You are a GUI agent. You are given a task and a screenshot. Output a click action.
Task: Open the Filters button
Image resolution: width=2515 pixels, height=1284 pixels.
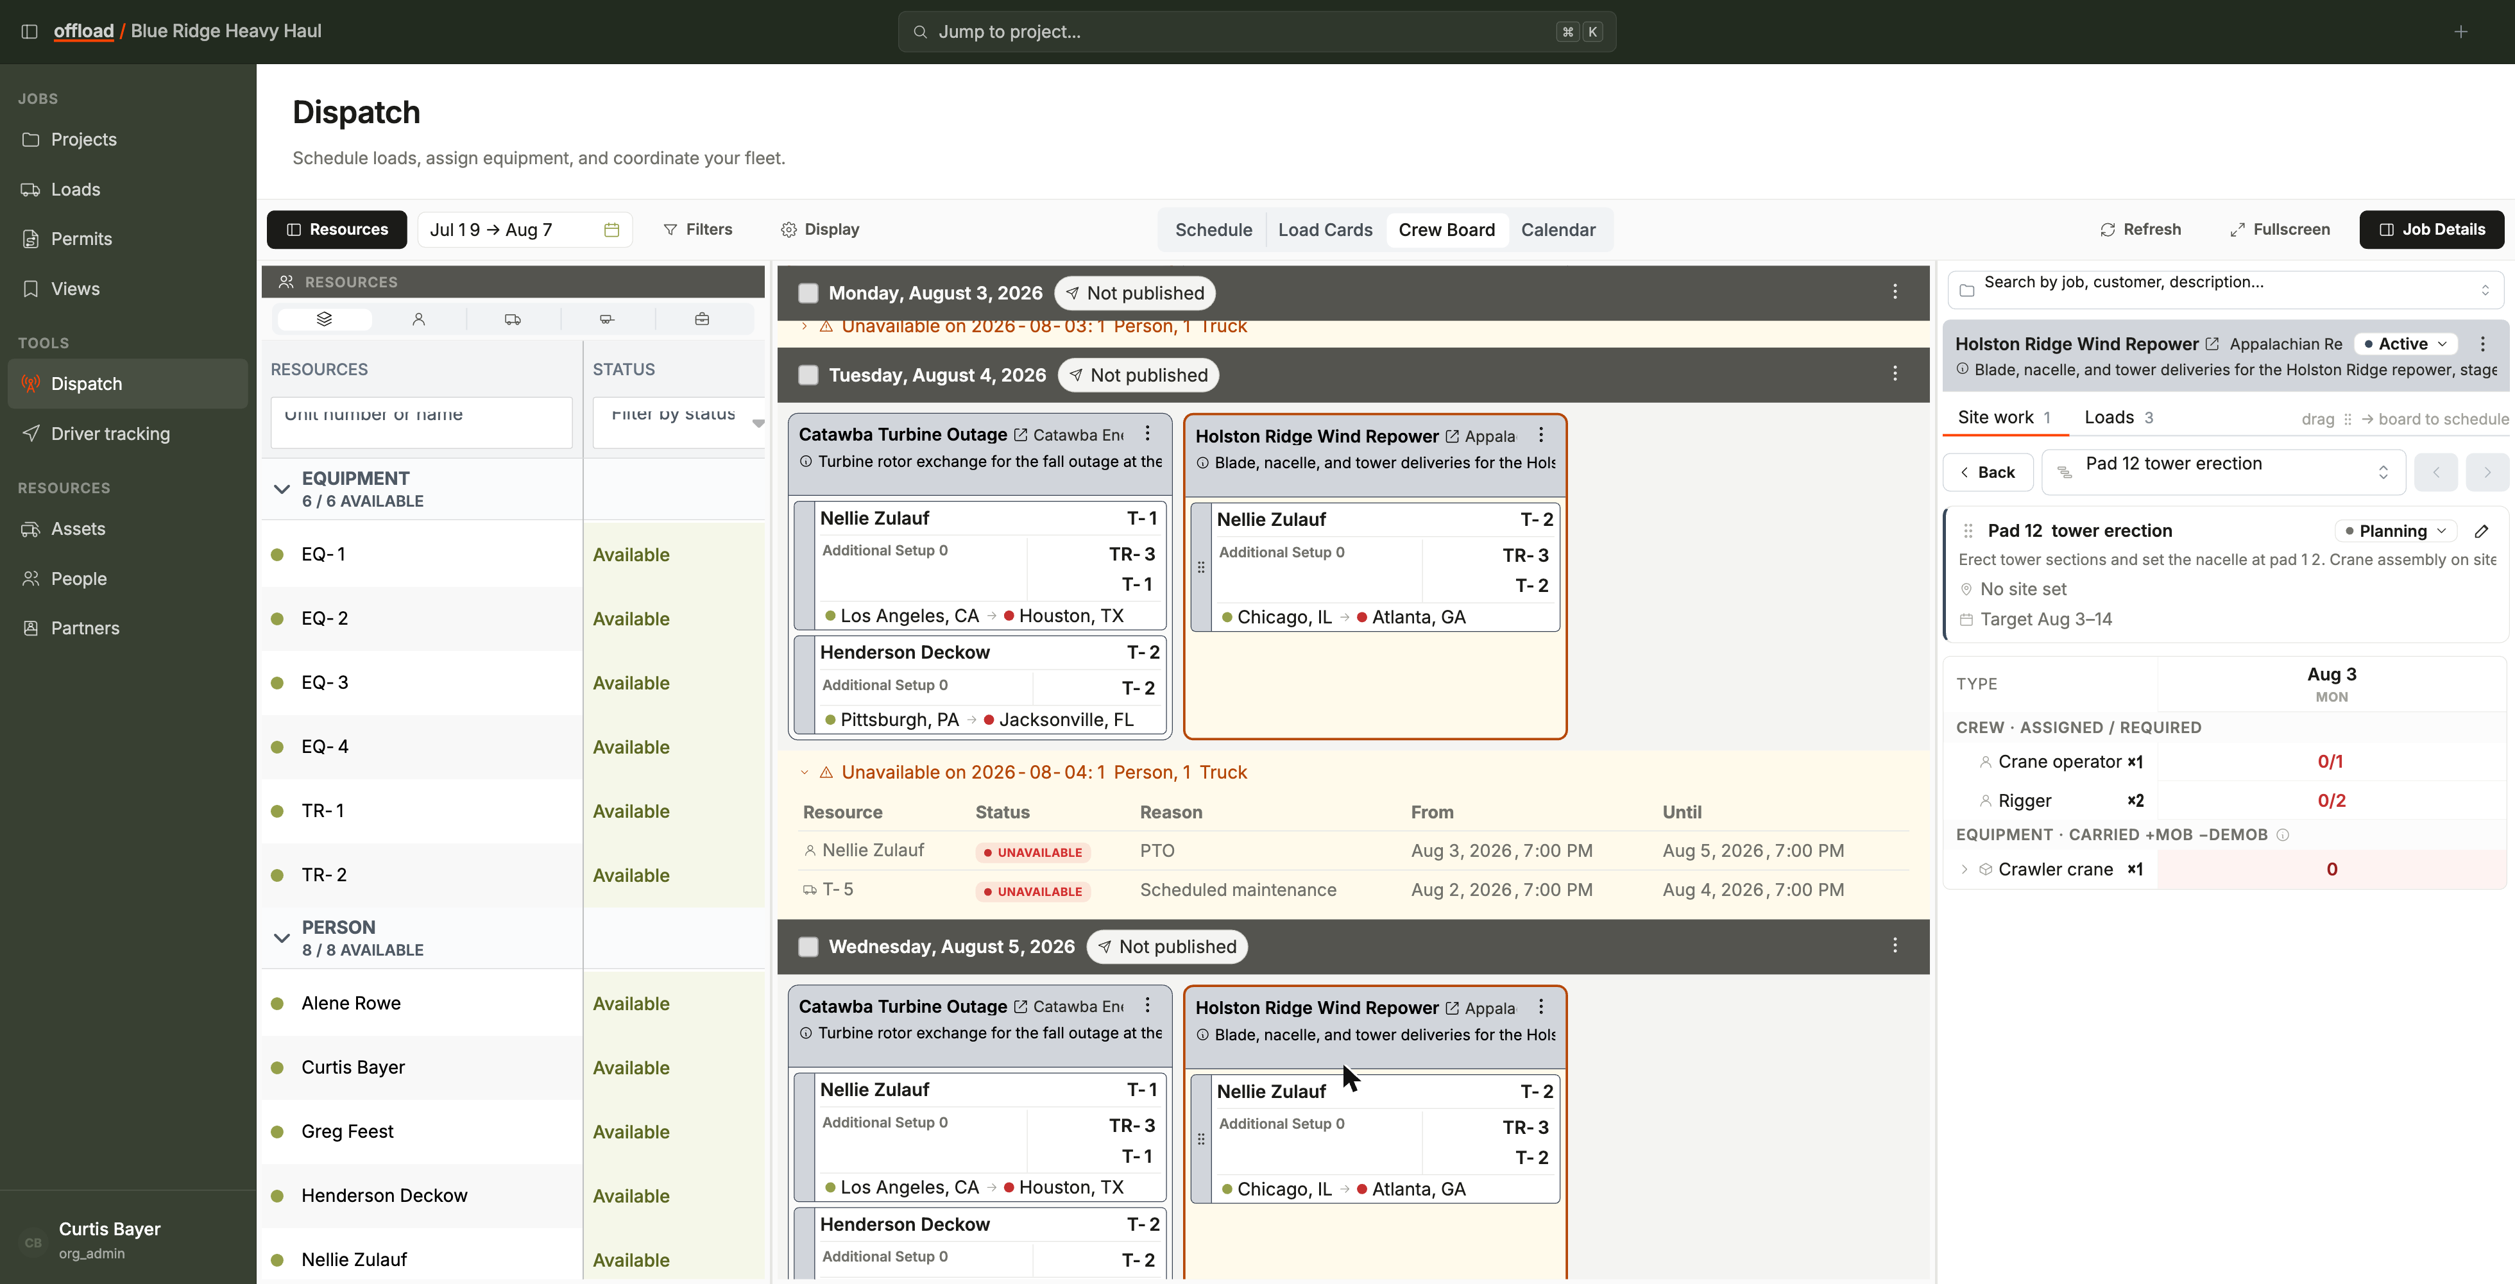click(698, 230)
